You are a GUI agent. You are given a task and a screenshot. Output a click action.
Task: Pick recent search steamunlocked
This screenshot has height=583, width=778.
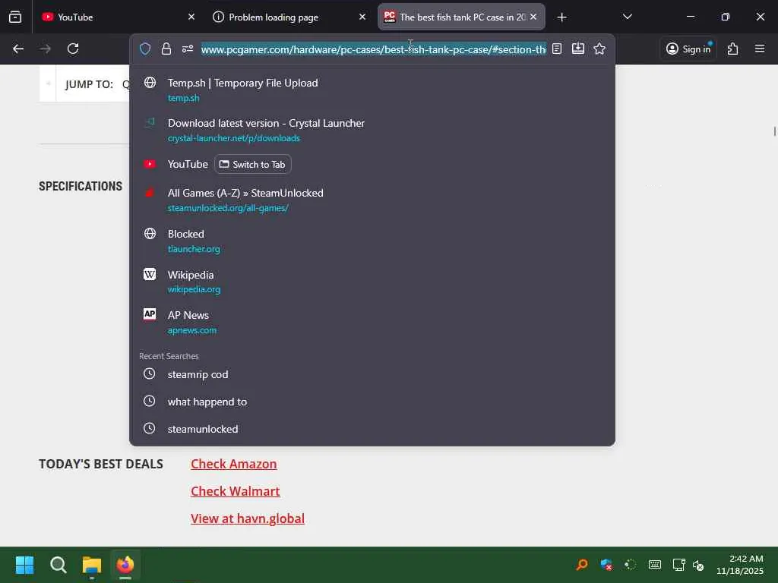pyautogui.click(x=372, y=429)
